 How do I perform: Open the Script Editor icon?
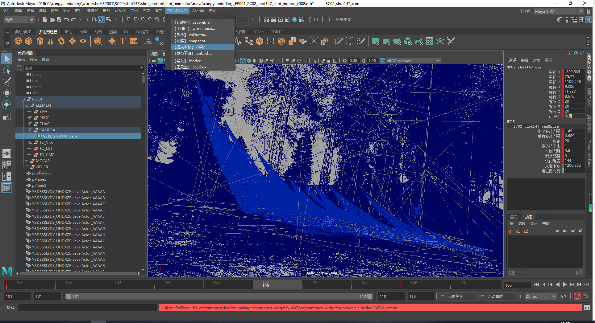pos(587,308)
